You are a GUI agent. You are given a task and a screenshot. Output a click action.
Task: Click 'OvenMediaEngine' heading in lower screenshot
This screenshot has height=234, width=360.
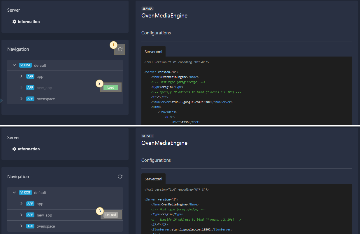click(164, 143)
